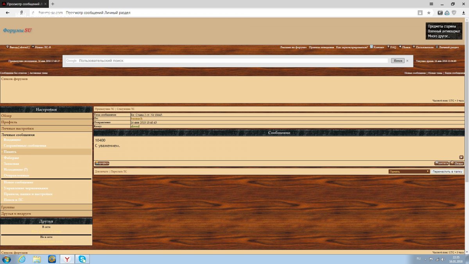Open sender's profile via профиль button

(x=102, y=163)
